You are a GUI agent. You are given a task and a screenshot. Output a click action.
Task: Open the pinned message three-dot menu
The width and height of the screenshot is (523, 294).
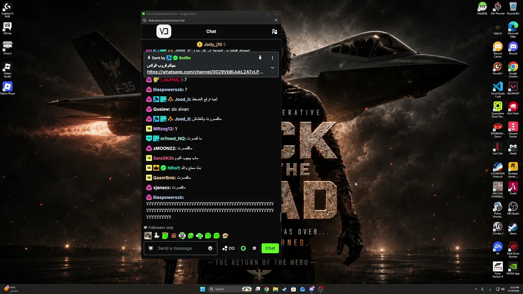[272, 58]
